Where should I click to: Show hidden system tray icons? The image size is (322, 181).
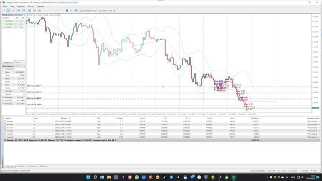[267, 177]
